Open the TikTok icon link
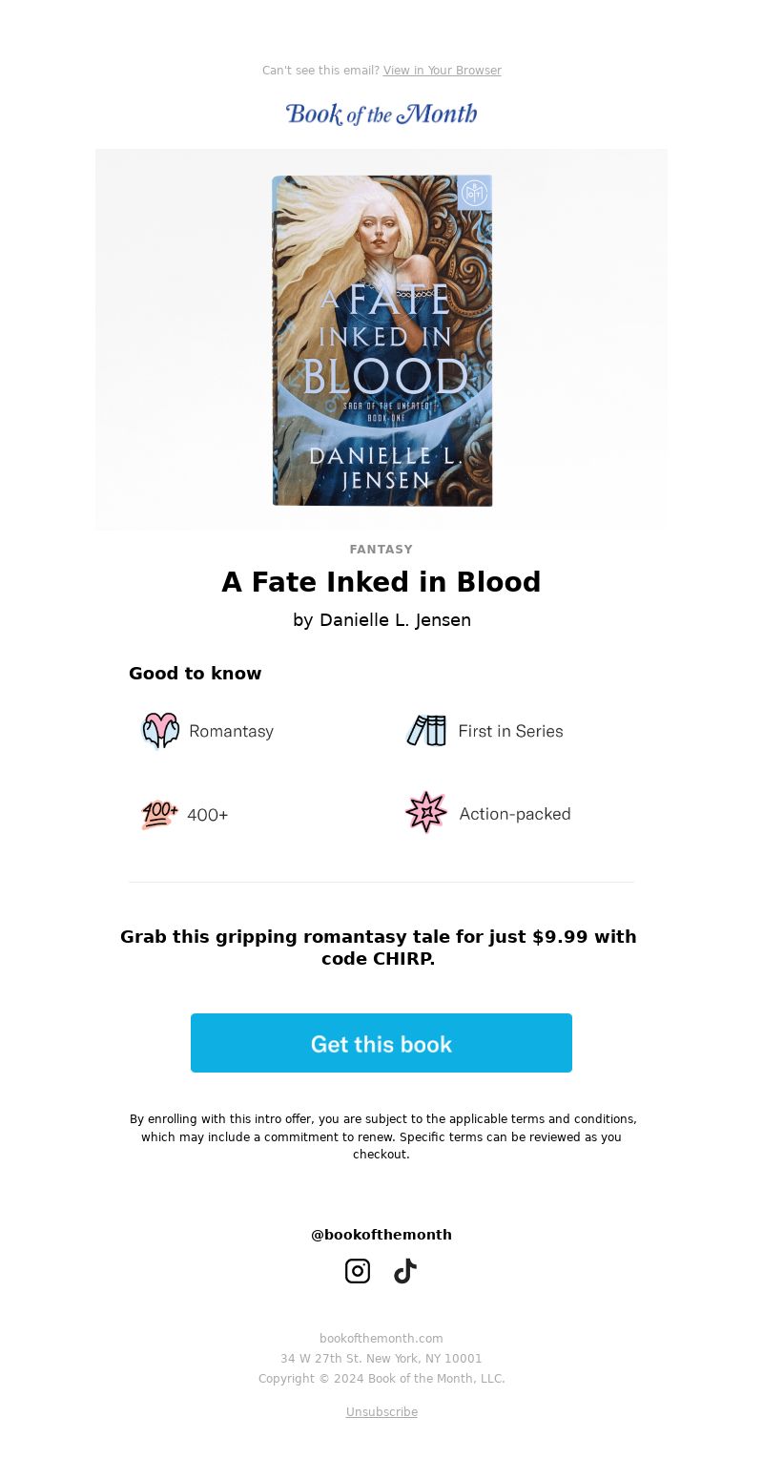This screenshot has width=763, height=1459. 405,1271
